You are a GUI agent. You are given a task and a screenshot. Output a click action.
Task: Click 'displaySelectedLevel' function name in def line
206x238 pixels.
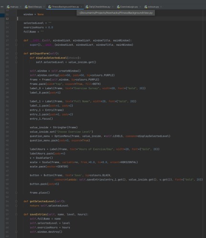coord(51,58)
